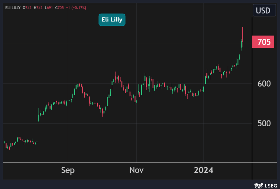The image size is (280, 189).
Task: Select the 500 price axis label
Action: (x=264, y=123)
